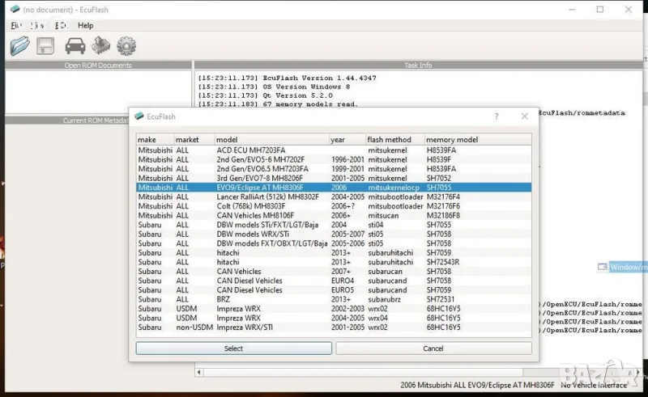Open options with the gear icon
Screen dimensions: 648x397
click(126, 46)
